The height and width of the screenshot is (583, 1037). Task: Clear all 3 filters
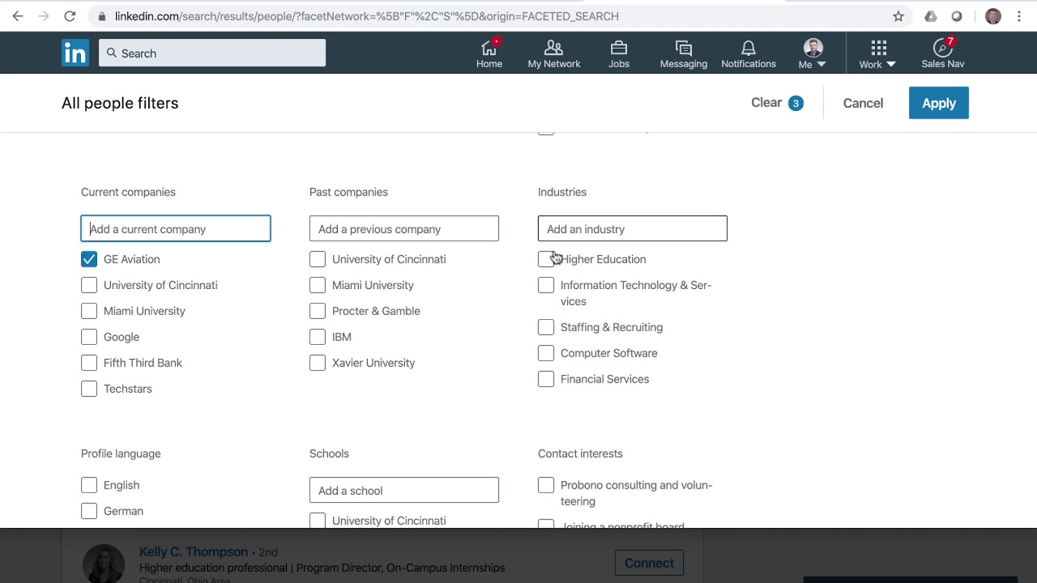(777, 103)
